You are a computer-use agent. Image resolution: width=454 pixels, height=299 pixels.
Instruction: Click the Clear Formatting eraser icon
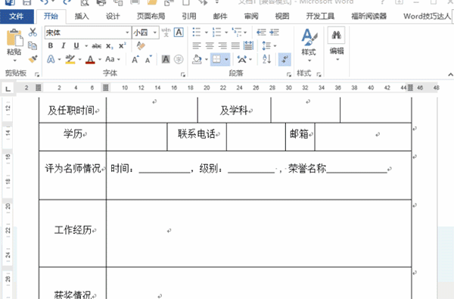pyautogui.click(x=141, y=45)
